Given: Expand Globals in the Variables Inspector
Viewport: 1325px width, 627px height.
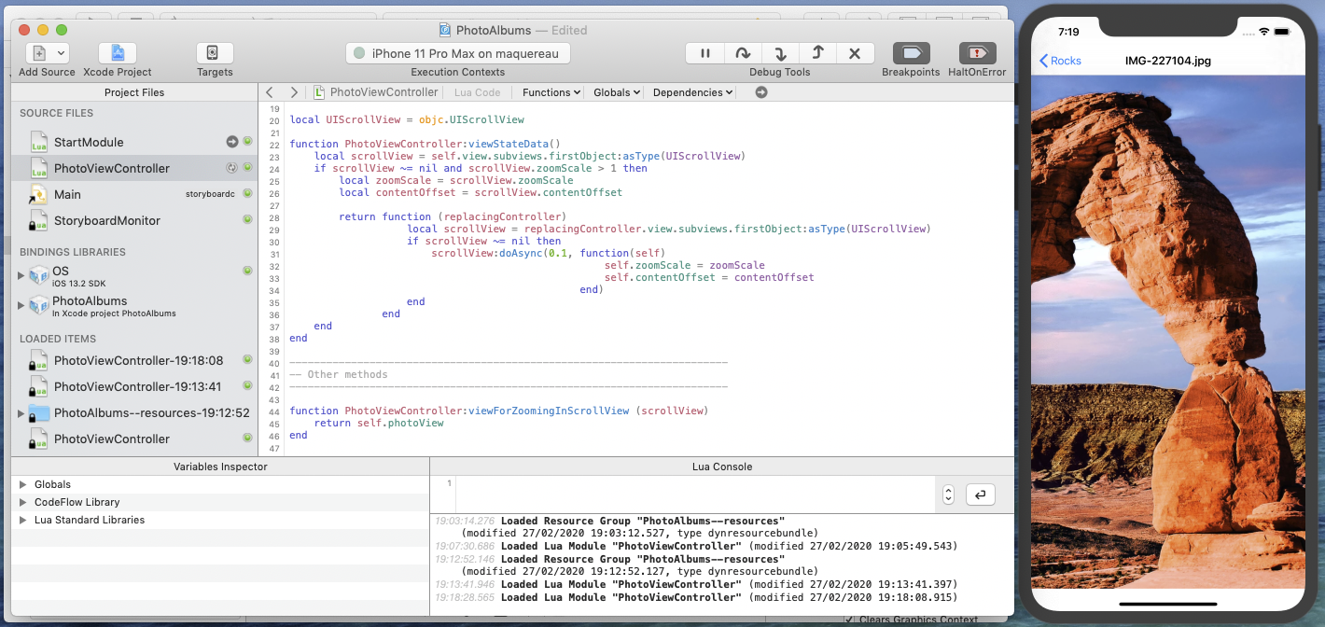Looking at the screenshot, I should [23, 484].
